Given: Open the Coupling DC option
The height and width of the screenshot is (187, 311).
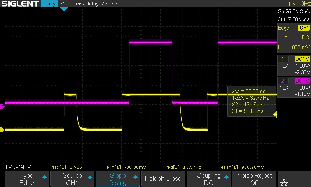Looking at the screenshot, I should click(x=209, y=179).
